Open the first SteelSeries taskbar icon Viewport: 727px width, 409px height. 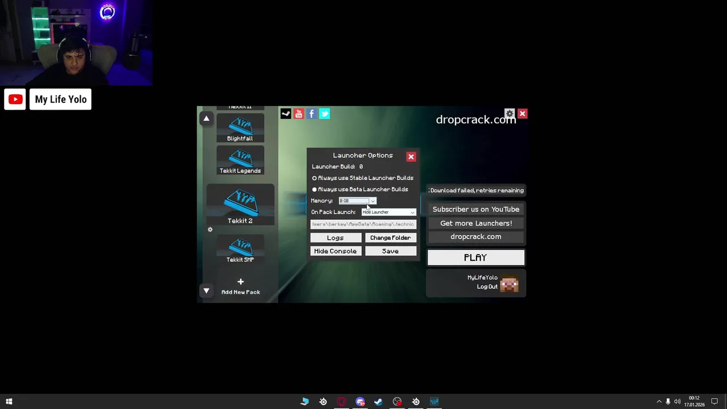point(323,402)
